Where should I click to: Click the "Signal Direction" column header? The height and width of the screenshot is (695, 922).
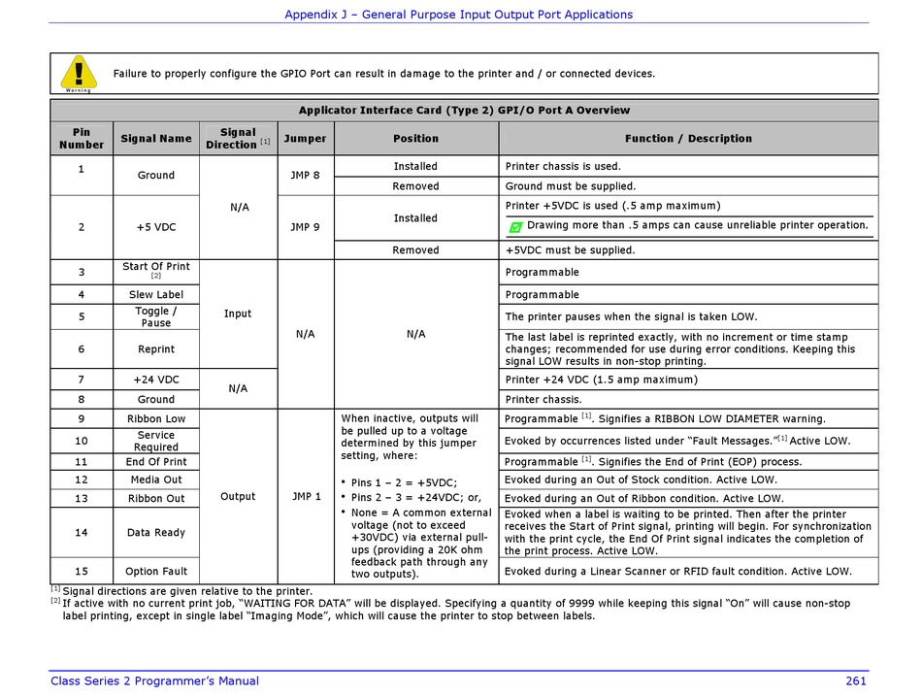coord(238,139)
